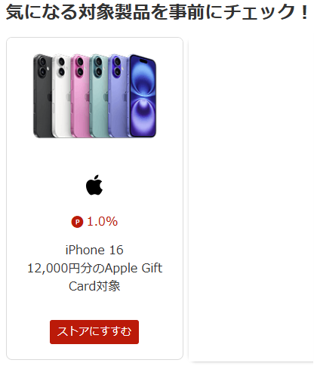Click the 12,000円分のApple Gift text
314x366 pixels.
(x=94, y=268)
